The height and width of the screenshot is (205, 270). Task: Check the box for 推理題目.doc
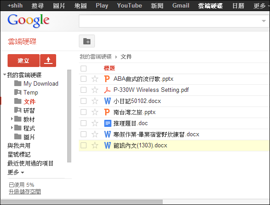click(x=83, y=123)
